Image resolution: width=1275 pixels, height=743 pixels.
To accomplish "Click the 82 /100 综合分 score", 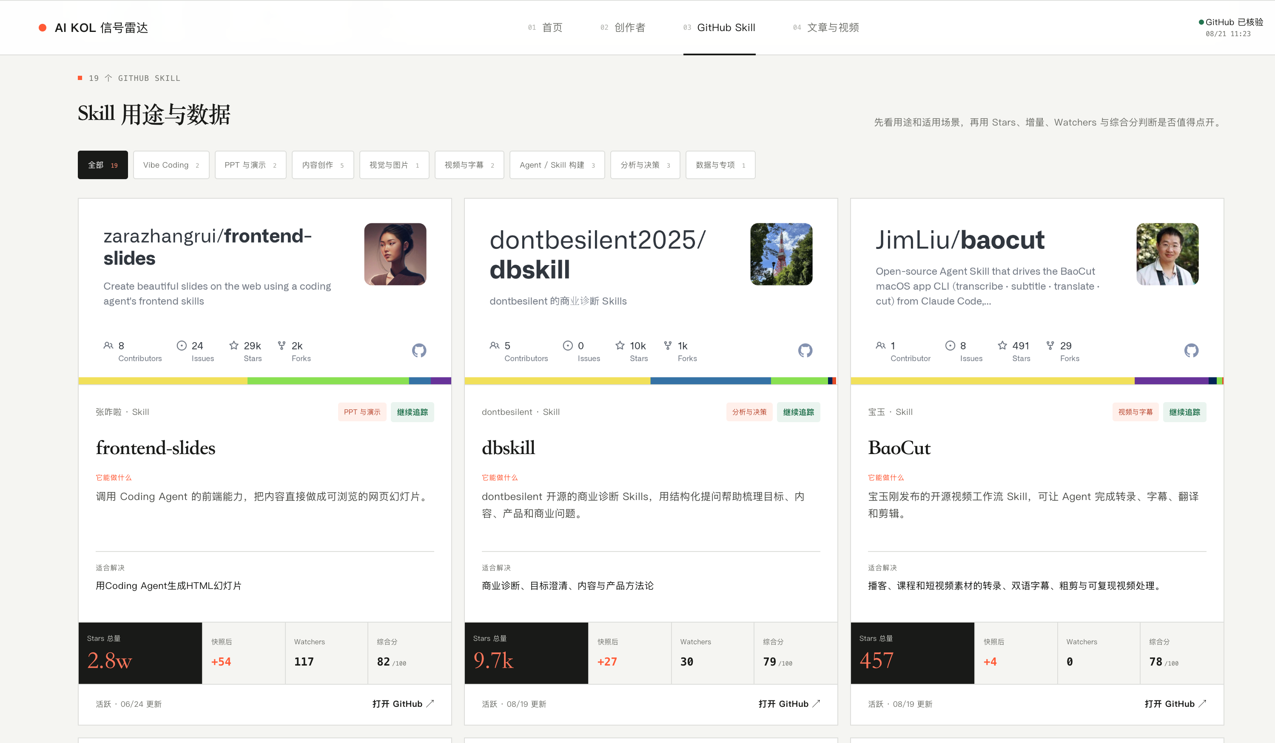I will 392,662.
